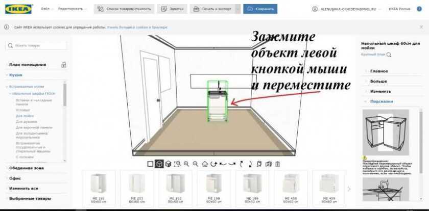429x211 pixels.
Task: Switch to 2D flat view icon
Action: tap(150, 164)
